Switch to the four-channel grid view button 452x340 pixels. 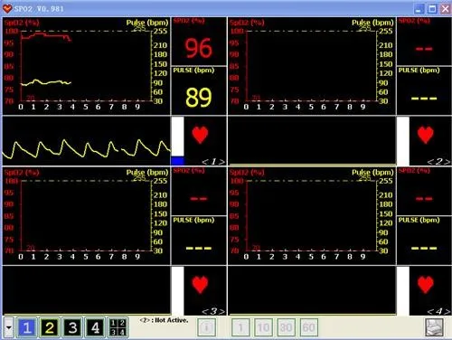(x=118, y=327)
